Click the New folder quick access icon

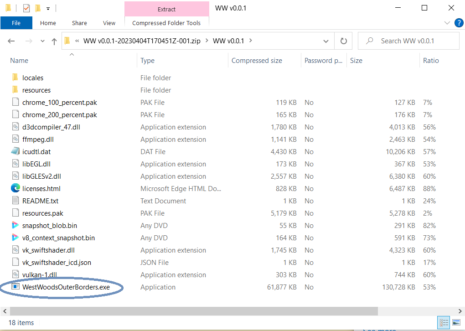[38, 8]
